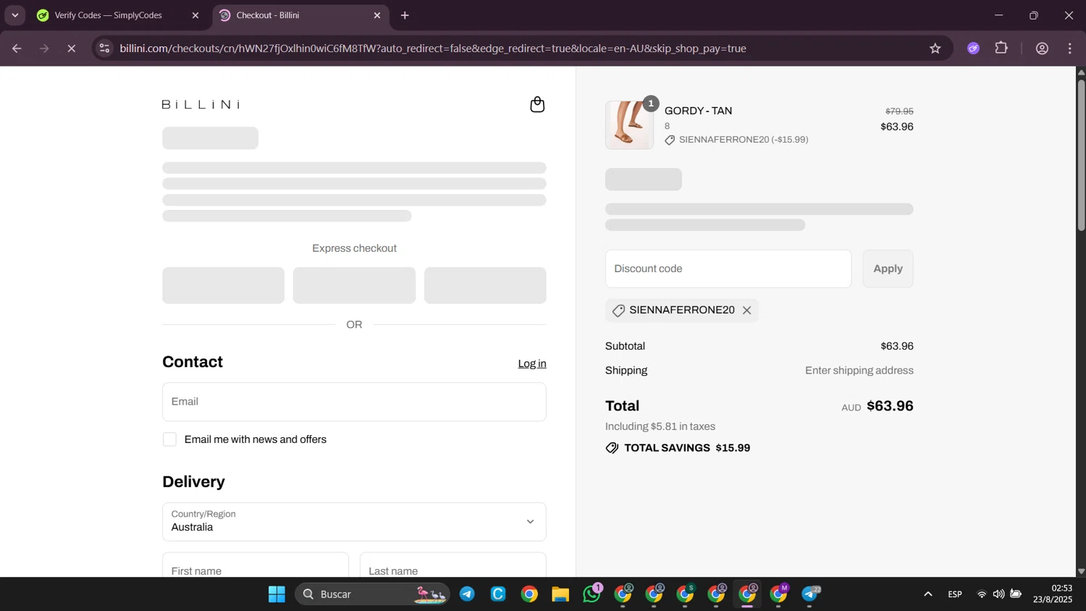
Task: Open the ESP language indicator
Action: click(955, 594)
